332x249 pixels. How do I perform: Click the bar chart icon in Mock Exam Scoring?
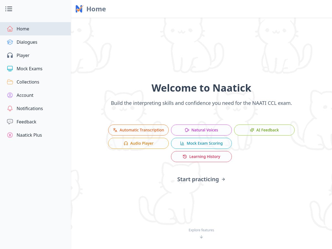[x=182, y=143]
